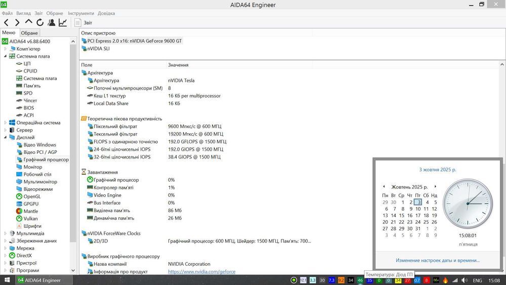Go back with the left arrow toolbar button

[6, 22]
